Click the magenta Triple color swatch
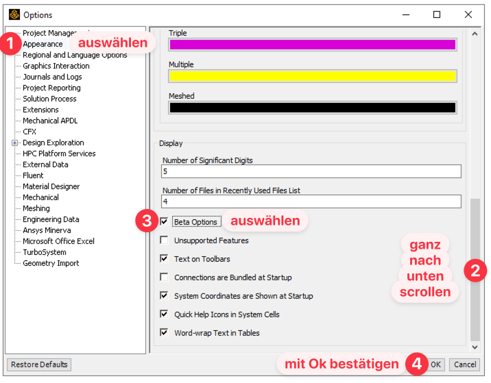491x383 pixels. tap(312, 45)
